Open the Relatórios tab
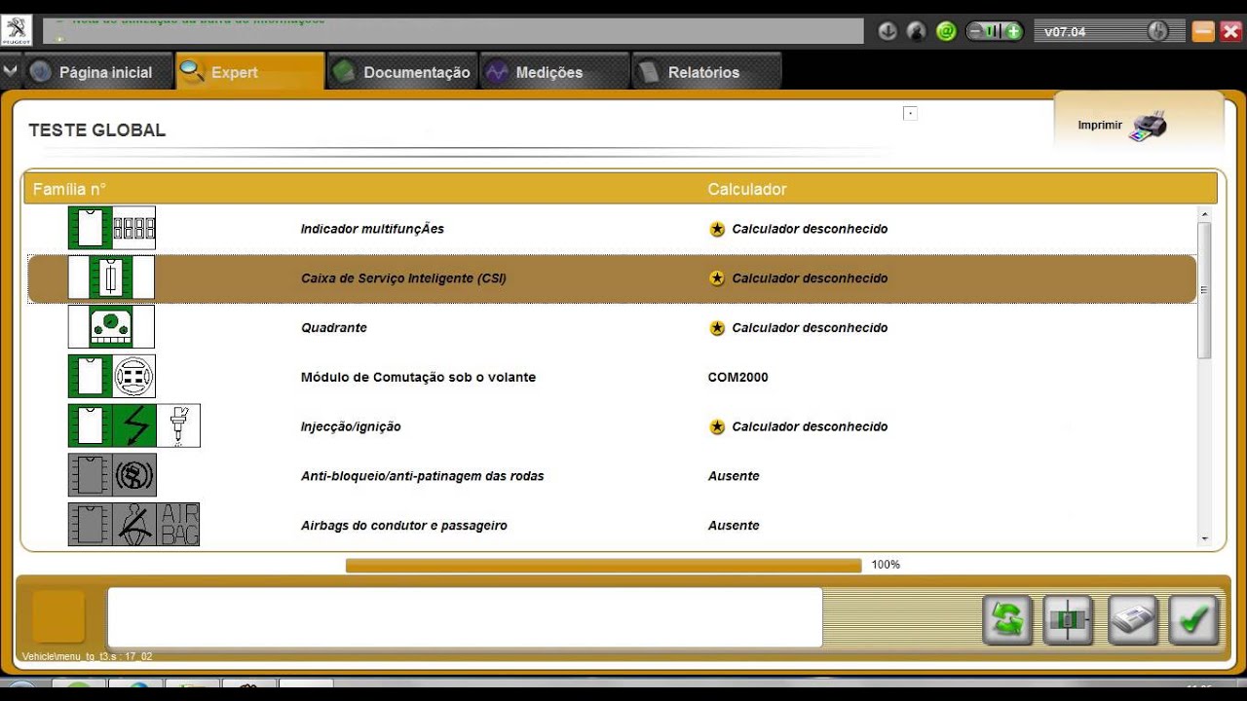 click(705, 72)
